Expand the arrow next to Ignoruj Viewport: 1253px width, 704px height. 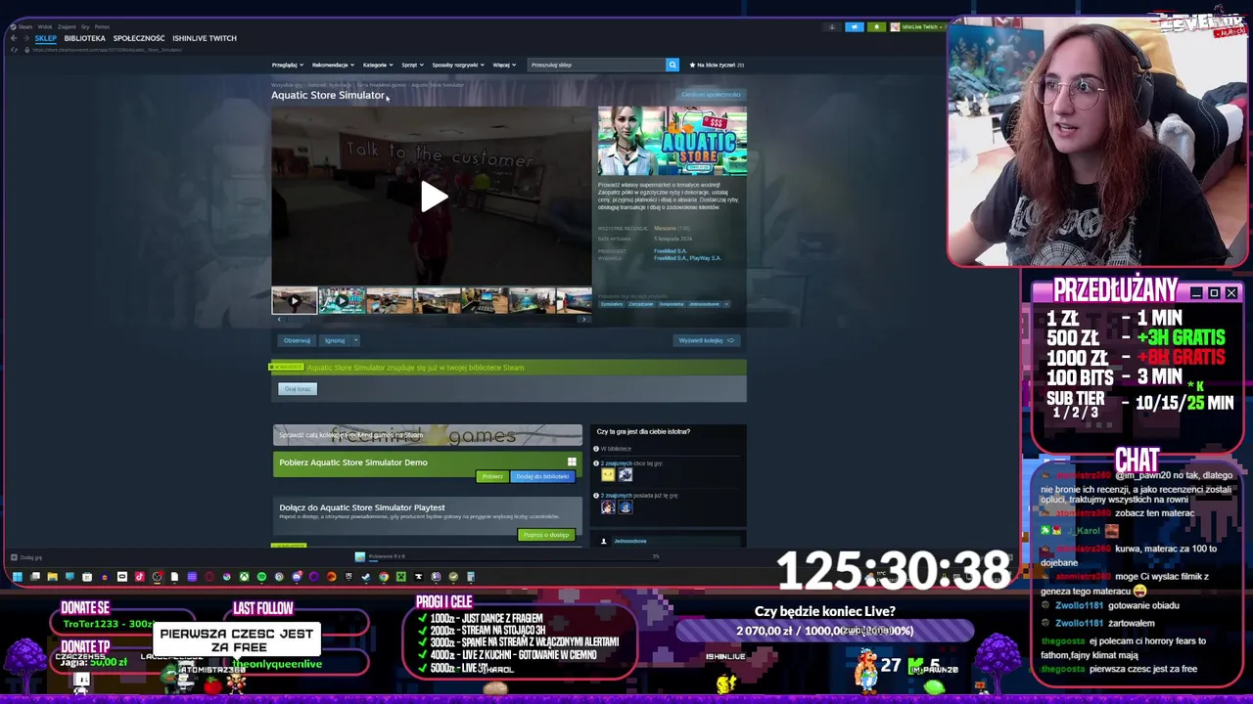point(355,340)
